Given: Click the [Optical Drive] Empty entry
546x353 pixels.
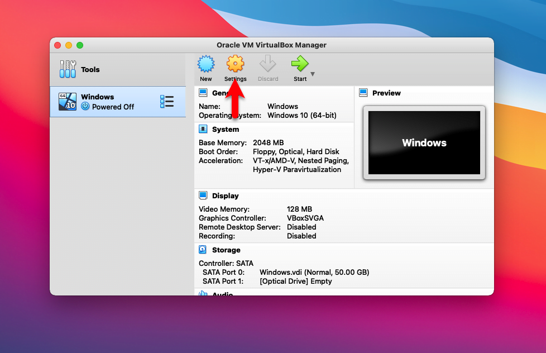Looking at the screenshot, I should coord(296,281).
